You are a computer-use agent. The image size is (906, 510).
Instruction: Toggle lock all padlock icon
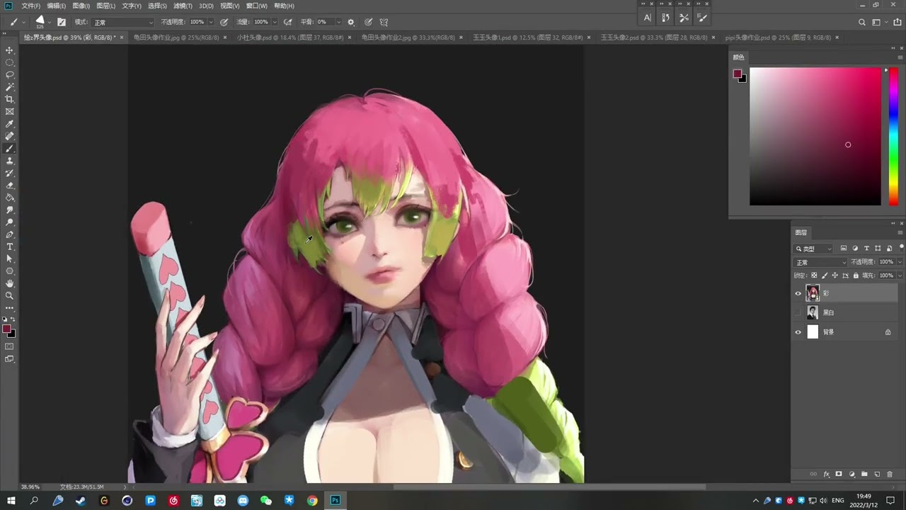click(856, 275)
